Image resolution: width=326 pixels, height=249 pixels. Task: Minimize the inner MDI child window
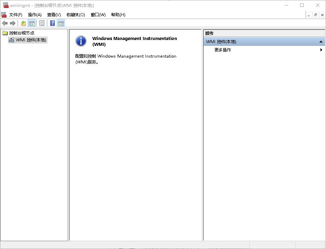pyautogui.click(x=309, y=15)
